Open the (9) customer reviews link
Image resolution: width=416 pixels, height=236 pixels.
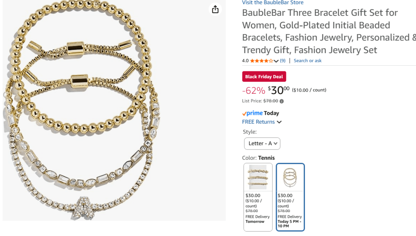pos(283,61)
